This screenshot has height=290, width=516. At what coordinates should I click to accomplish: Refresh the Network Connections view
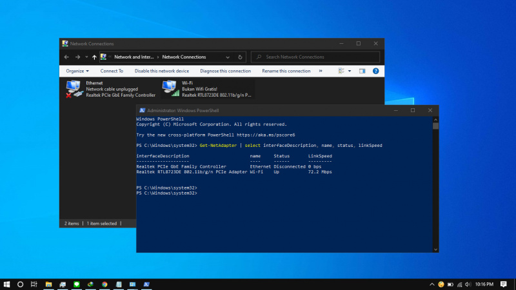[240, 57]
